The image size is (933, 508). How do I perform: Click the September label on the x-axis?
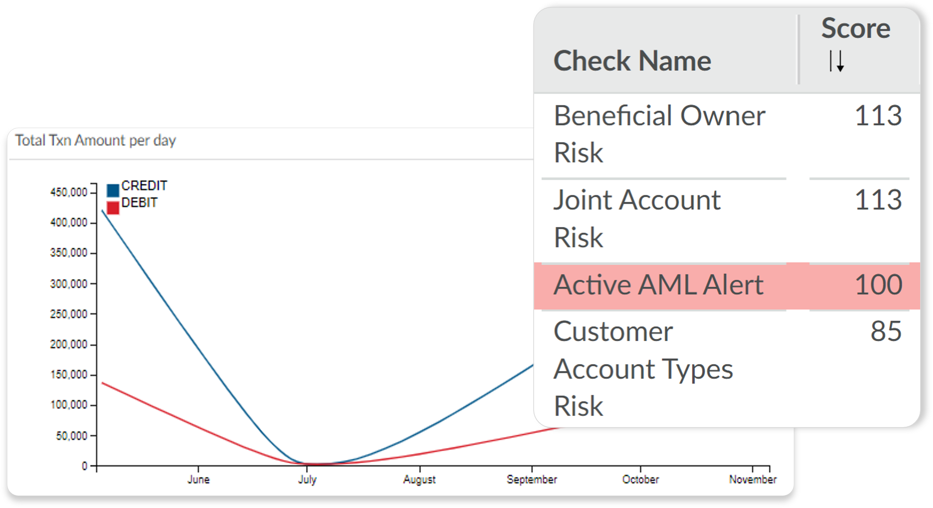[x=532, y=479]
